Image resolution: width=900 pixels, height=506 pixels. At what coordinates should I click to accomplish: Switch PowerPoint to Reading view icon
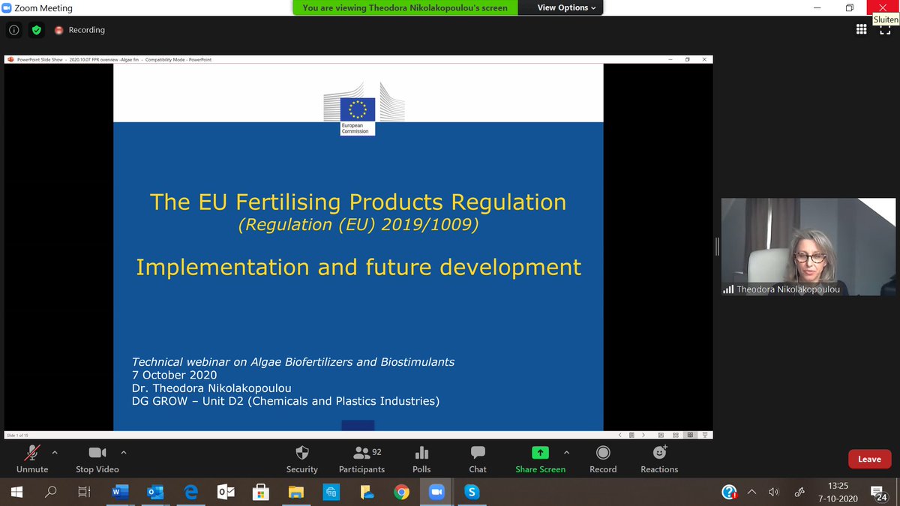tap(691, 435)
